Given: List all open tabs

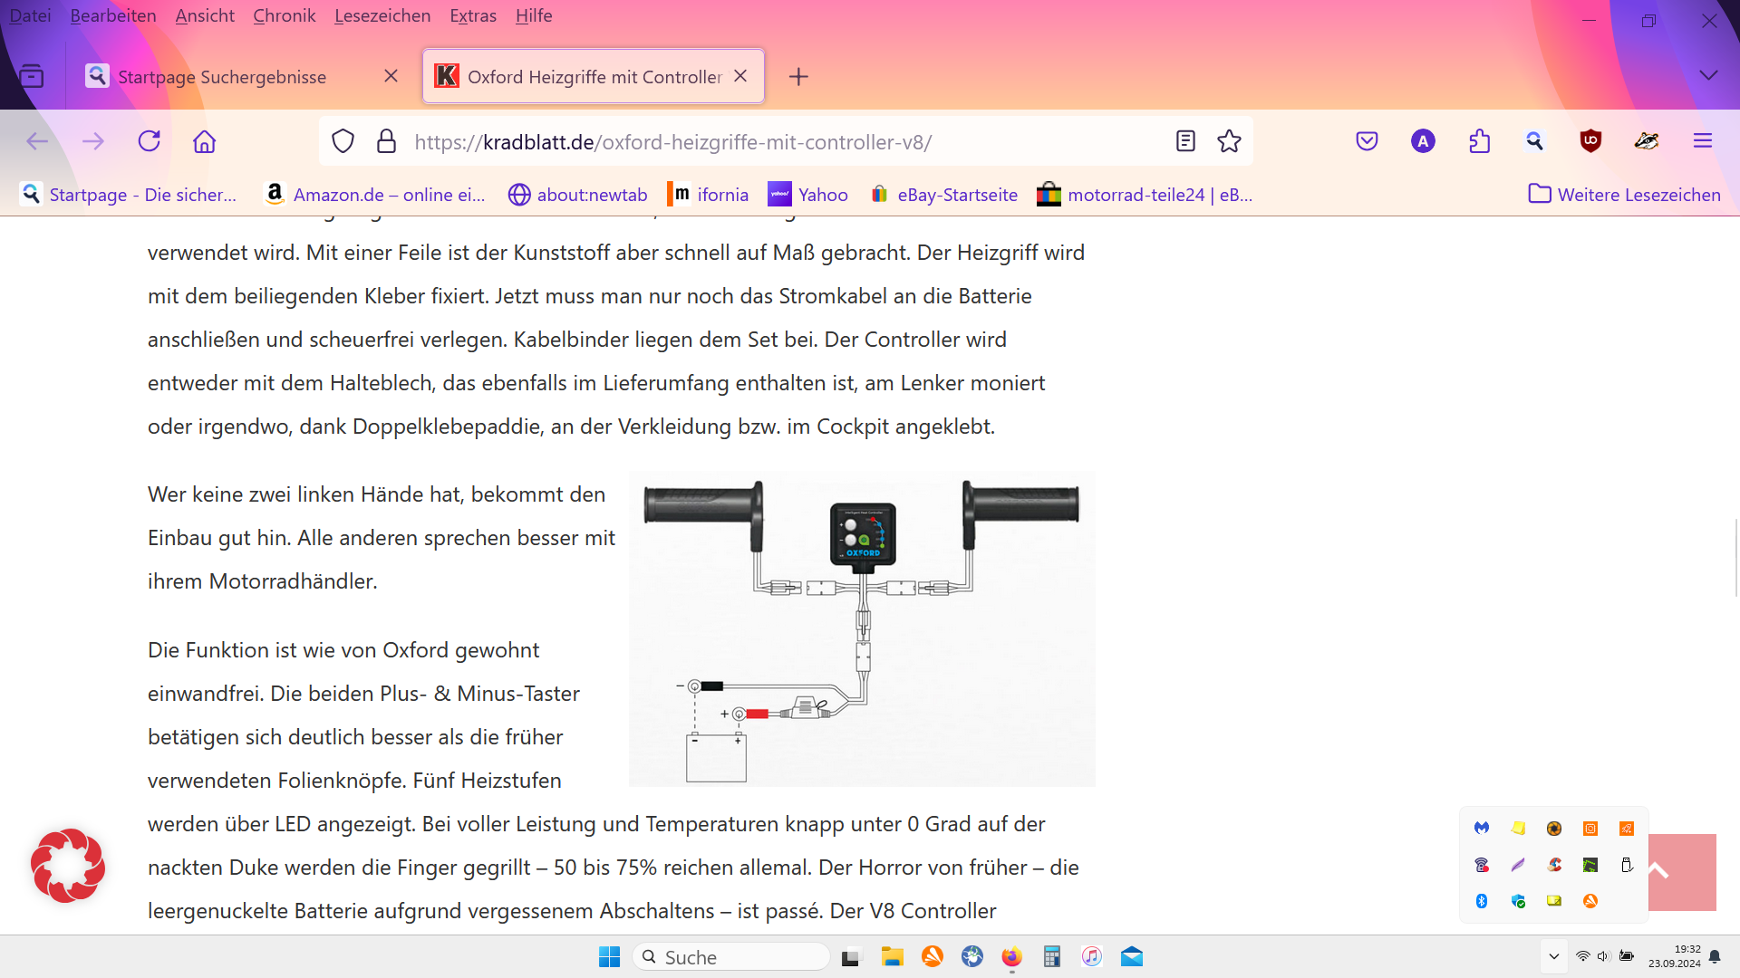Looking at the screenshot, I should point(1708,76).
